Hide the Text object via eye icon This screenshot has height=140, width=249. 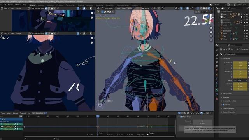coord(247,36)
